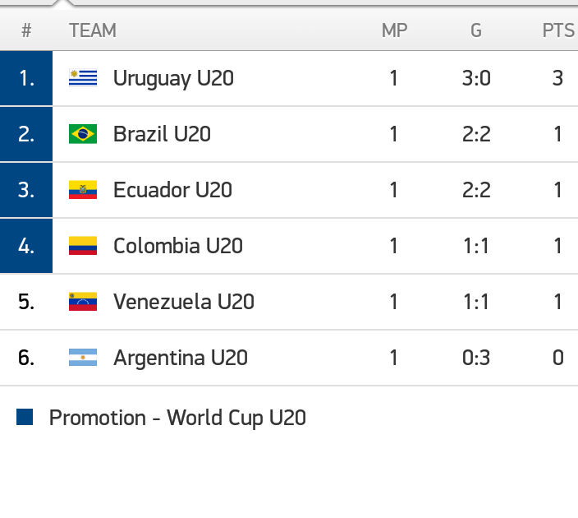
Task: Open Venezuela U20 team page
Action: pyautogui.click(x=183, y=302)
